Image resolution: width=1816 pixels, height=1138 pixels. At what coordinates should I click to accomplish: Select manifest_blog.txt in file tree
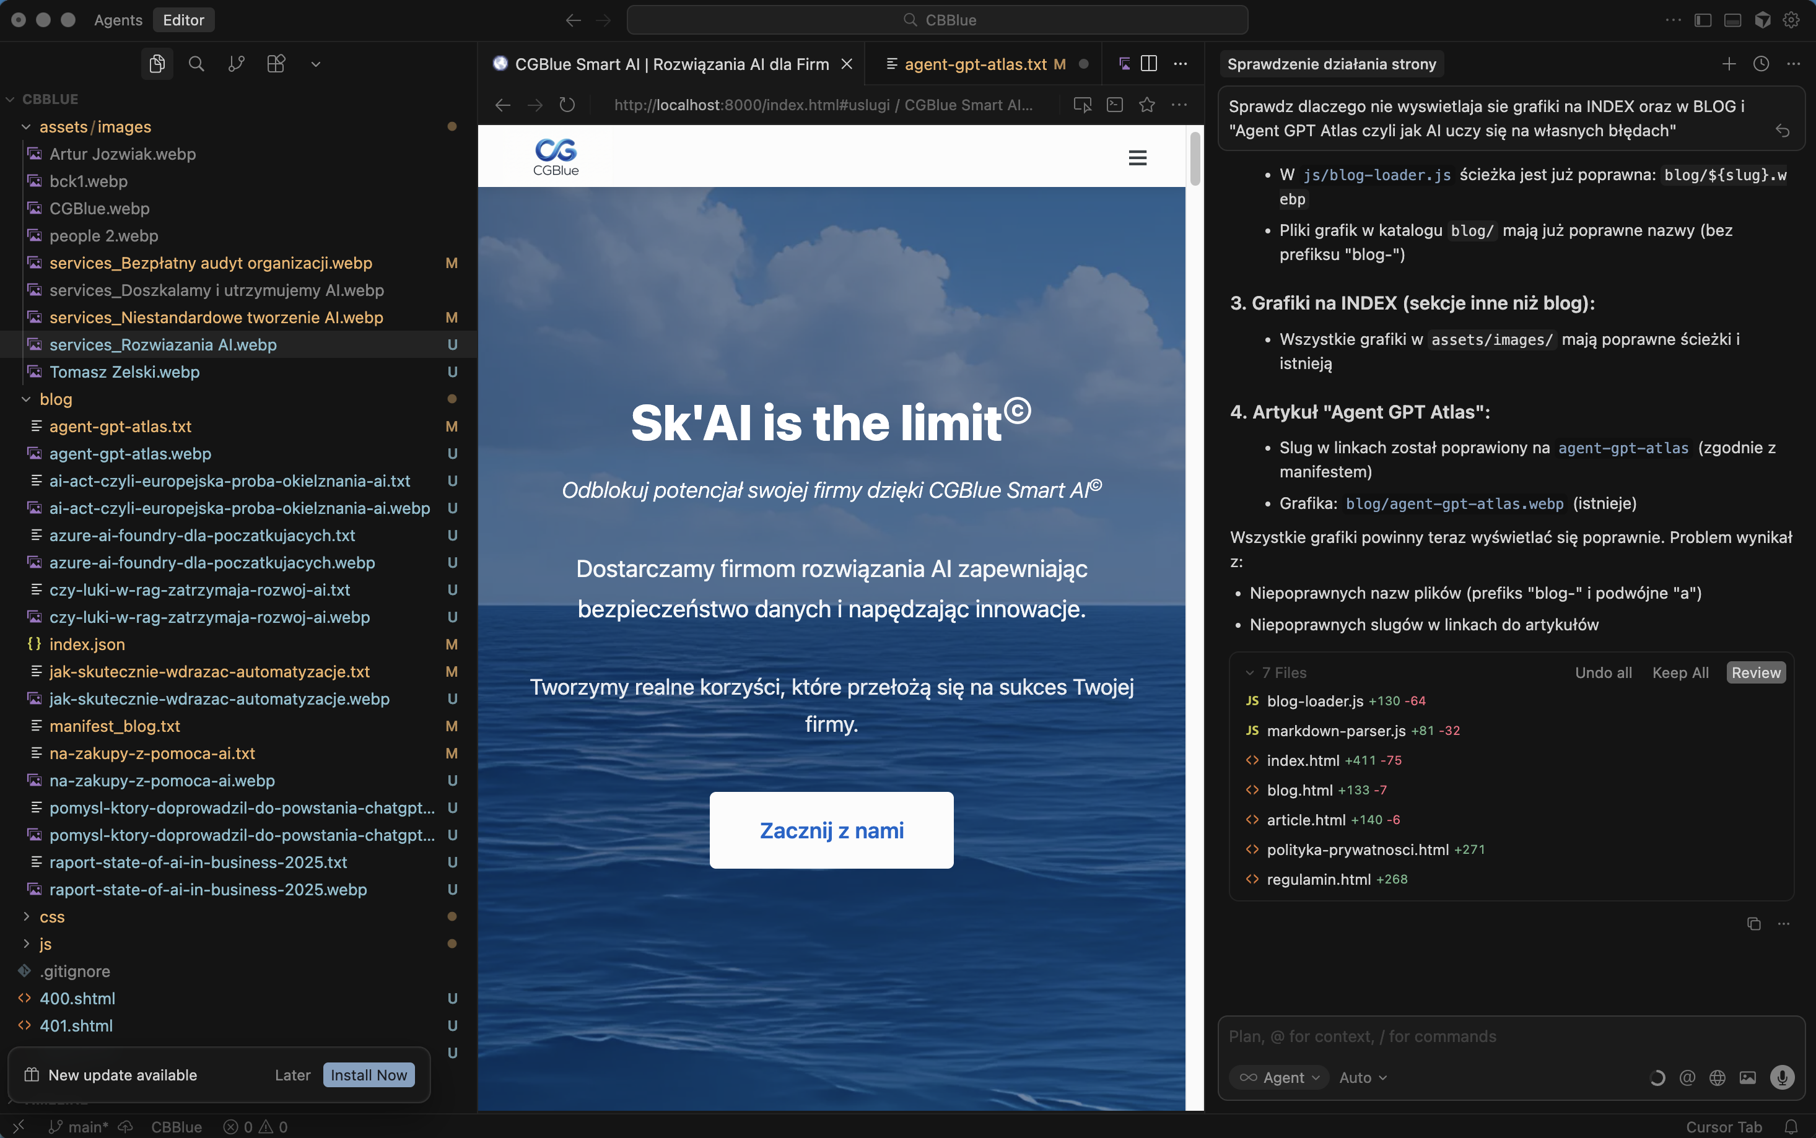coord(115,726)
